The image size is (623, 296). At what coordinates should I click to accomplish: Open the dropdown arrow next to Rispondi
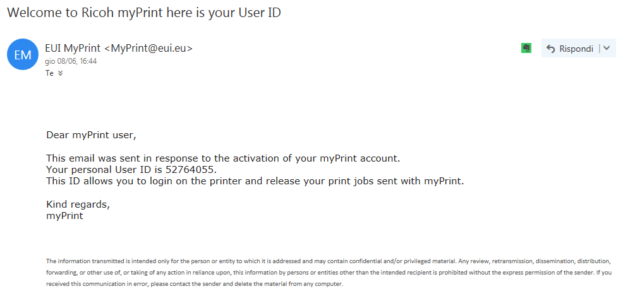607,48
